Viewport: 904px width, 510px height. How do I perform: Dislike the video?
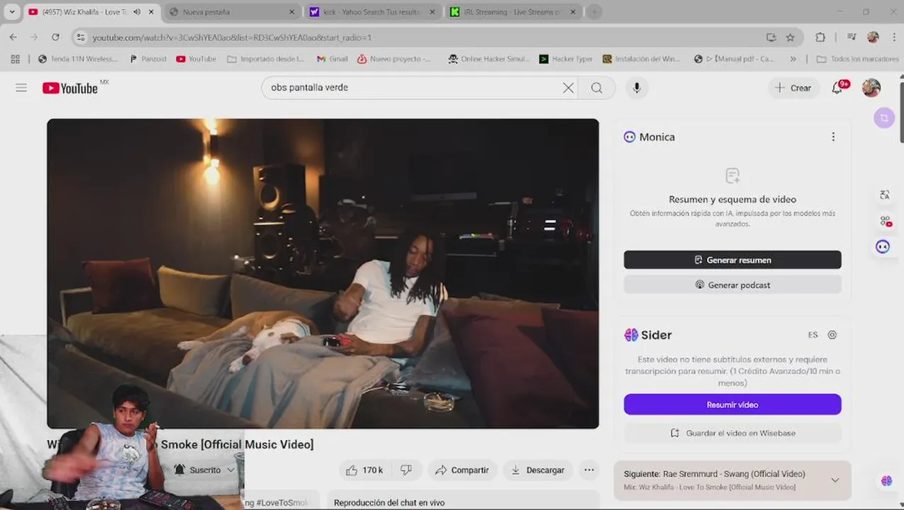click(x=406, y=470)
